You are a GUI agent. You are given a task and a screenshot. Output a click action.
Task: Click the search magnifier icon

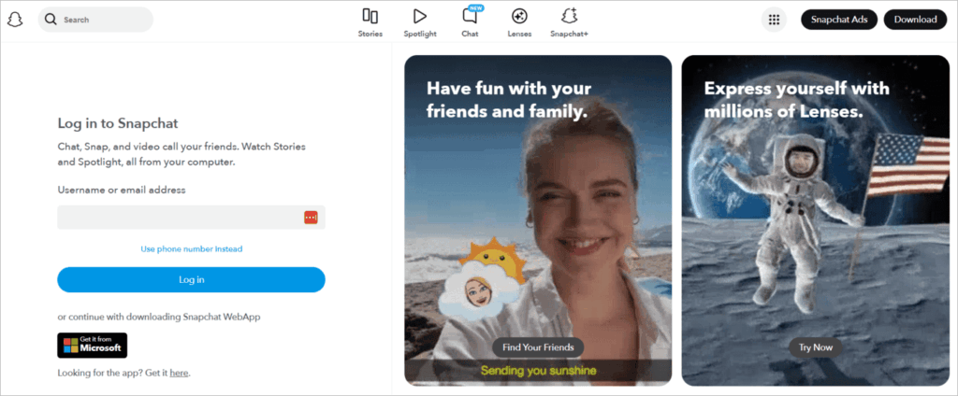(x=51, y=20)
